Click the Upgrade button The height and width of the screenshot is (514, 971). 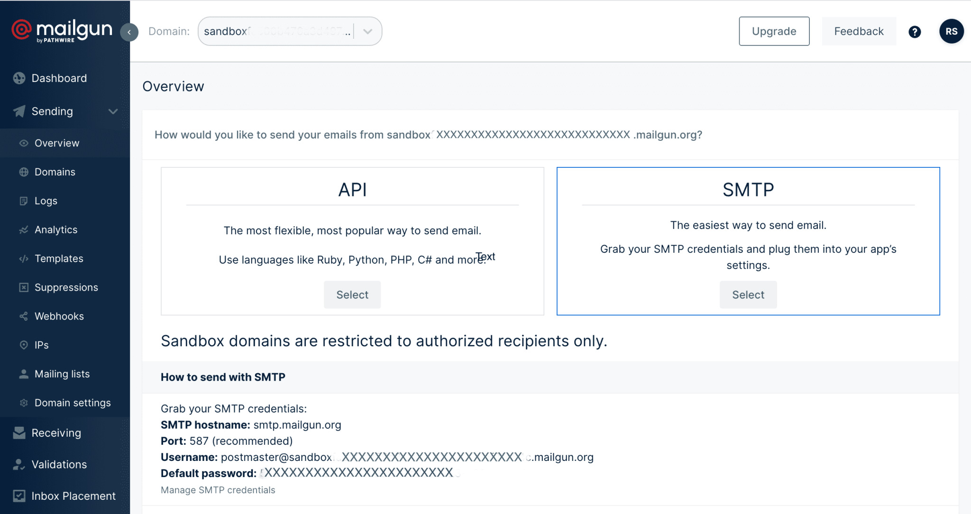click(x=774, y=31)
